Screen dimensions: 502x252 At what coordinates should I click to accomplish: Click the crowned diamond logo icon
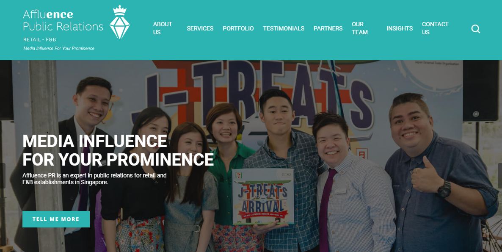pyautogui.click(x=119, y=22)
